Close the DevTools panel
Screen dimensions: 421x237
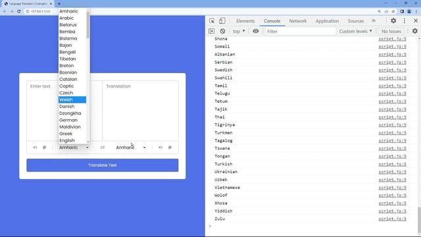pyautogui.click(x=416, y=21)
